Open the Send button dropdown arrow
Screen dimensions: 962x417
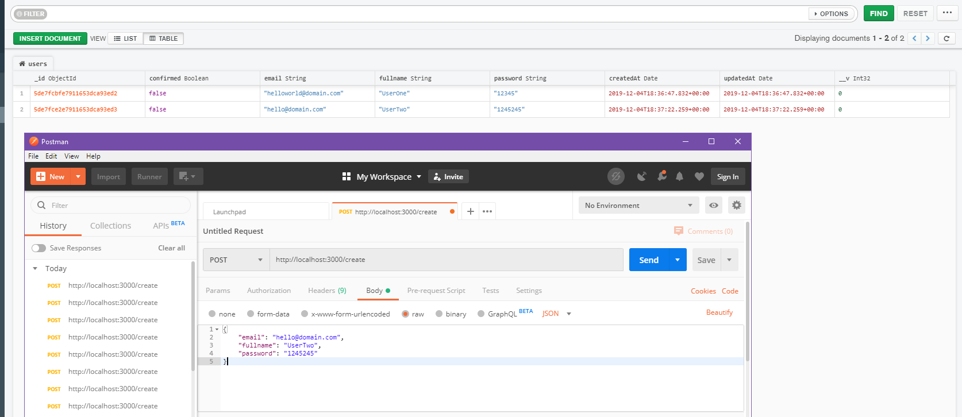(x=678, y=260)
